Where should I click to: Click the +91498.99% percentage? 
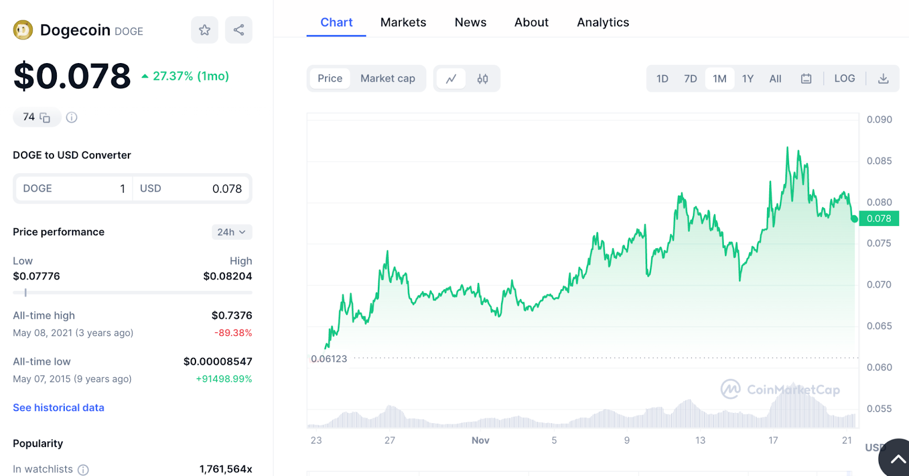point(224,379)
